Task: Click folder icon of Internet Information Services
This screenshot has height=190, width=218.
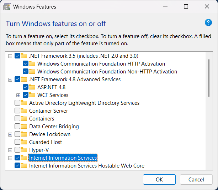Action: pos(24,158)
